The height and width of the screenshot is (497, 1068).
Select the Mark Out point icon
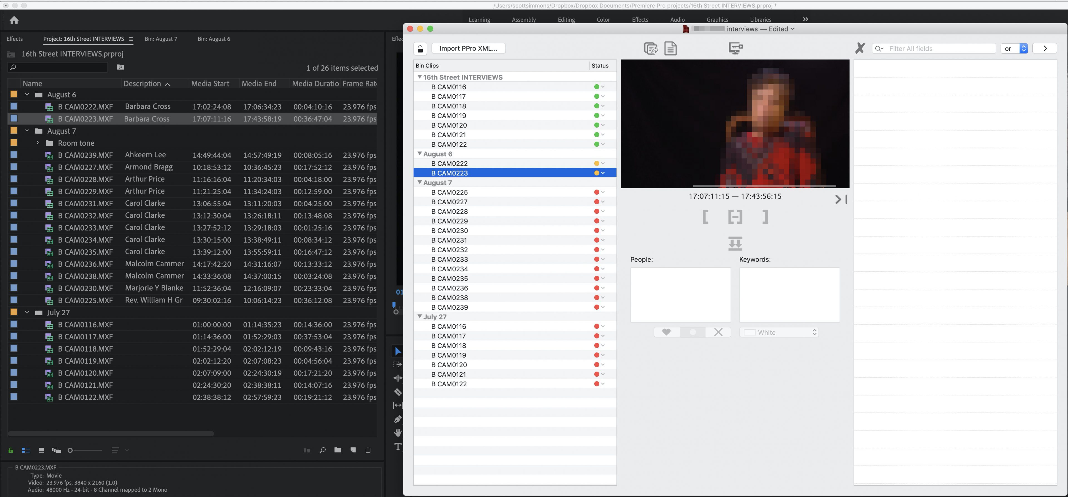(765, 217)
